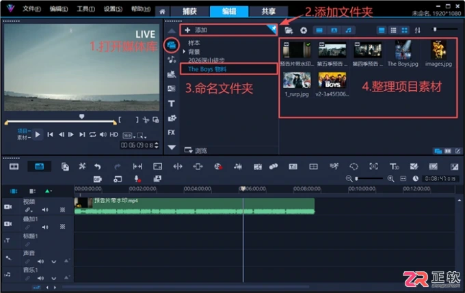465x293 pixels.
Task: Mute the 视频 track audio
Action: [44, 210]
